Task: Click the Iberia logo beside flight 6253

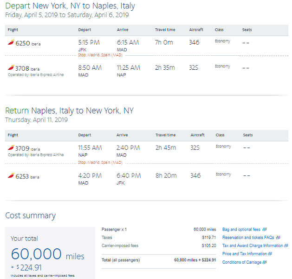Action: 11,176
